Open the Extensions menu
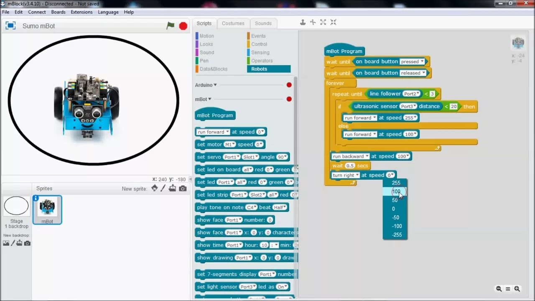This screenshot has width=535, height=301. coord(82,12)
